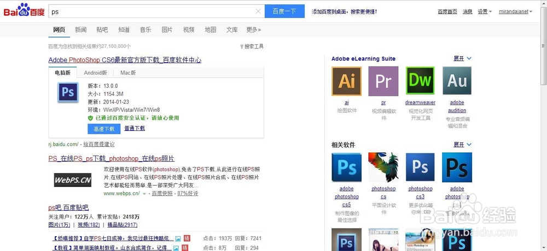Click the adobe audition text link
This screenshot has width=547, height=251.
[457, 106]
